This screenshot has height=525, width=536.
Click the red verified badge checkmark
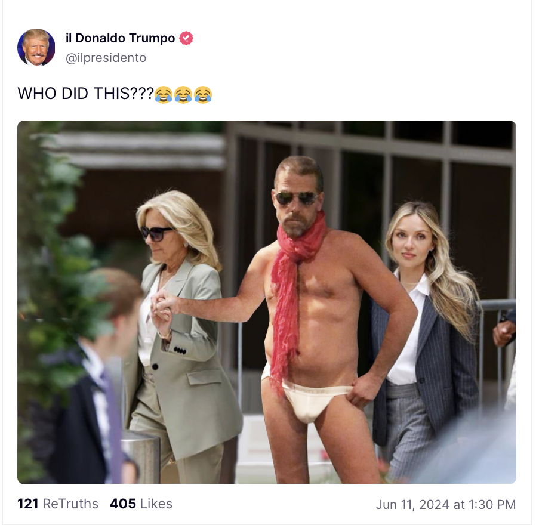pyautogui.click(x=186, y=38)
